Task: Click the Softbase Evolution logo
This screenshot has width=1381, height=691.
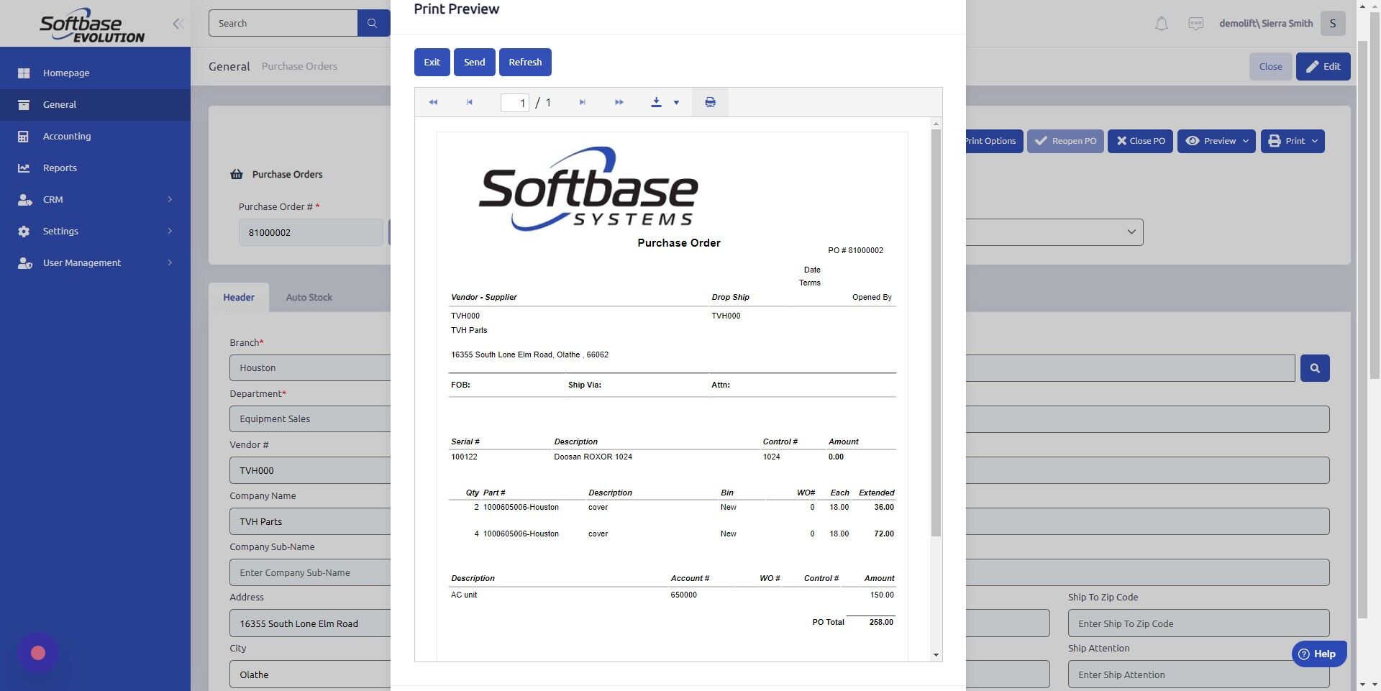Action: pos(92,26)
